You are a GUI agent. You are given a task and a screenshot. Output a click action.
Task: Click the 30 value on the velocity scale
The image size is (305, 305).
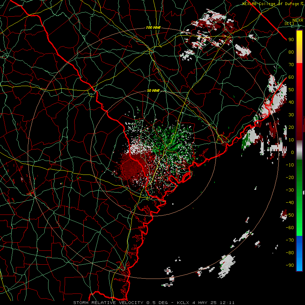point(291,115)
